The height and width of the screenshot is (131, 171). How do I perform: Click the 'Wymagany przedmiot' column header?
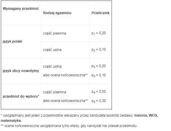(20, 9)
